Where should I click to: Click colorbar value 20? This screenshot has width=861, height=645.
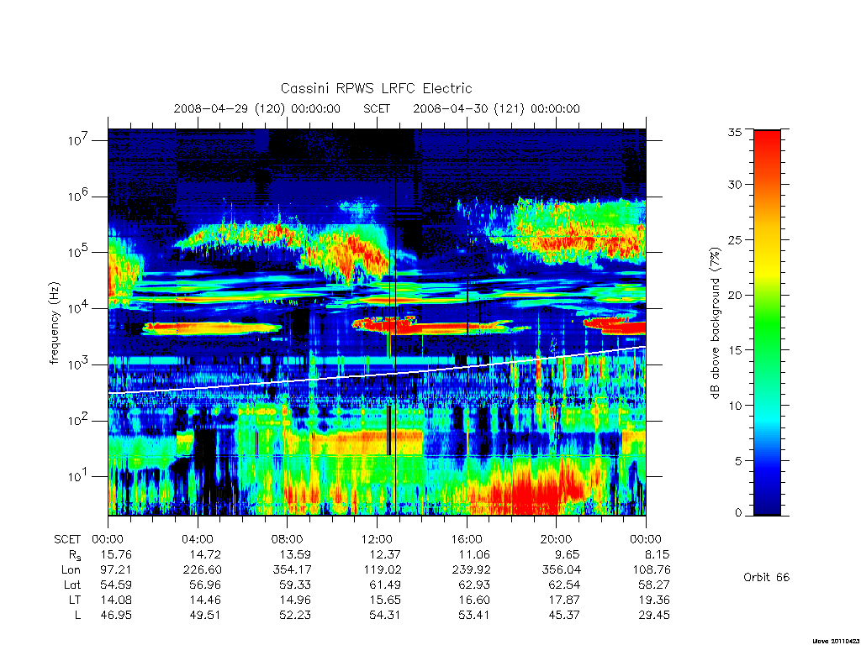click(735, 295)
